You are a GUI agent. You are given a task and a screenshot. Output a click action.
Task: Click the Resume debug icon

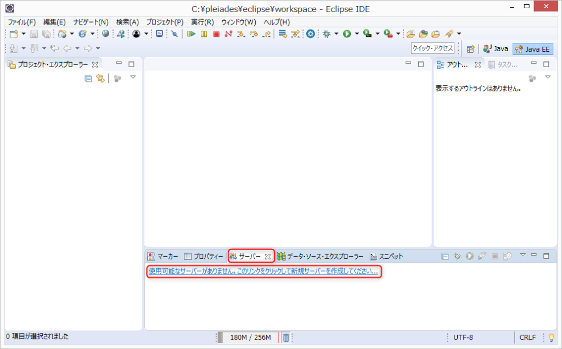click(x=191, y=34)
